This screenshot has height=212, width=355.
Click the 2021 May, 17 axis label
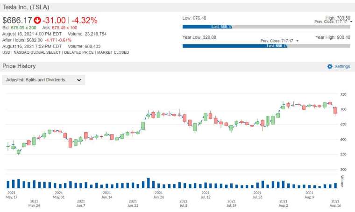[x=12, y=195]
